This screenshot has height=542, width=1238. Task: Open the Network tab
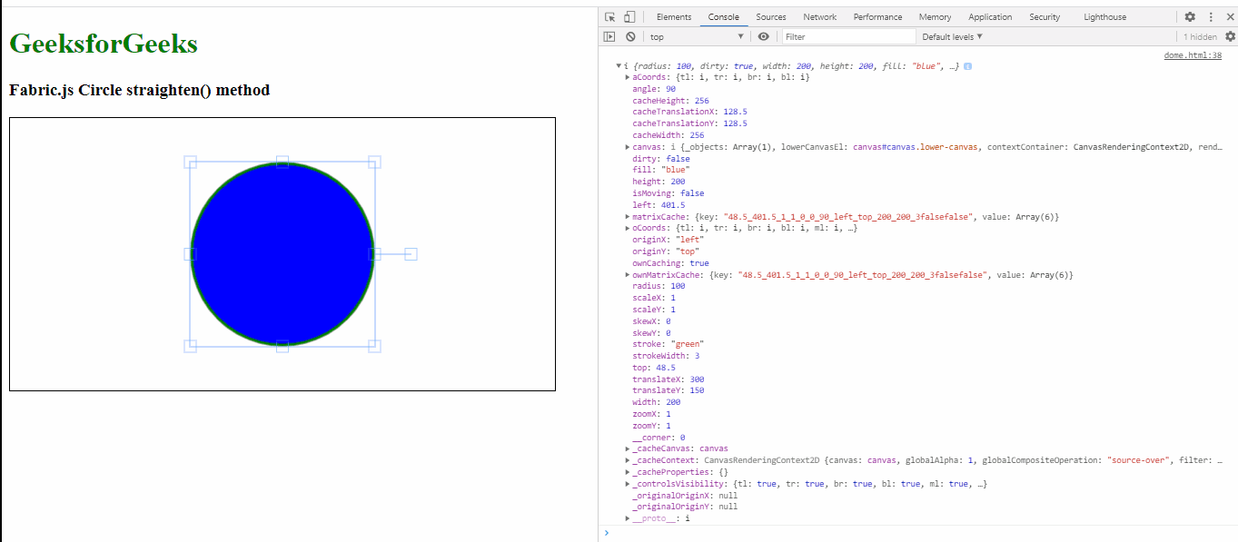[819, 16]
